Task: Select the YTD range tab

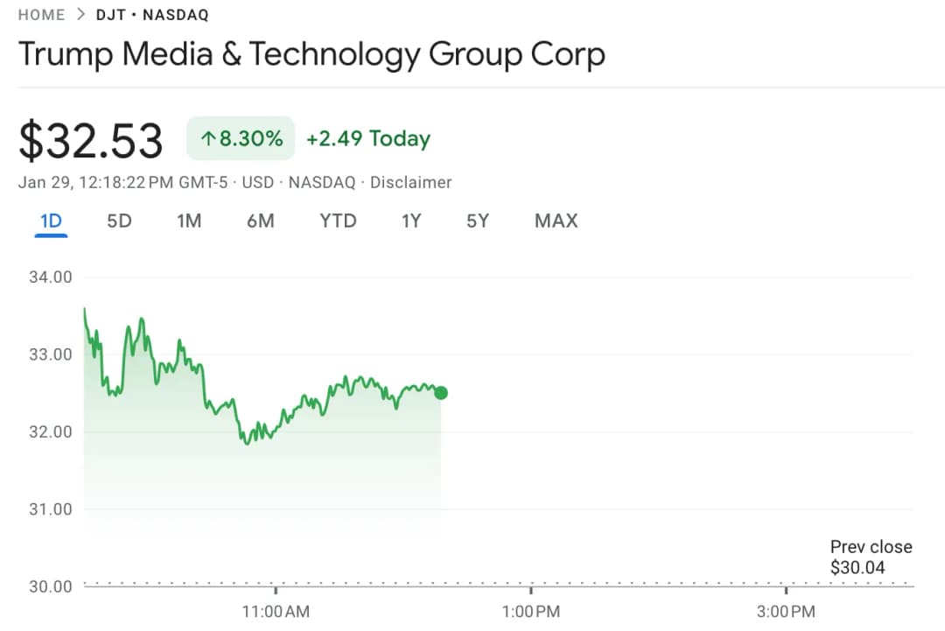Action: [338, 221]
